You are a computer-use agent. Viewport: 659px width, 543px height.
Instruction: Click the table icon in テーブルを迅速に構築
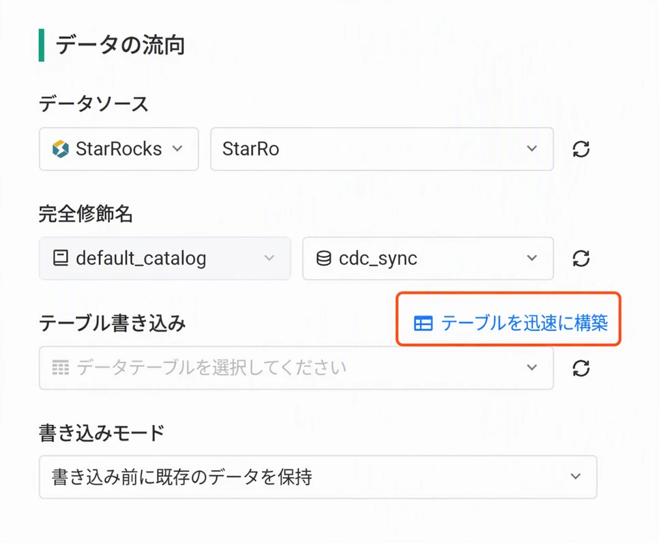(x=423, y=323)
